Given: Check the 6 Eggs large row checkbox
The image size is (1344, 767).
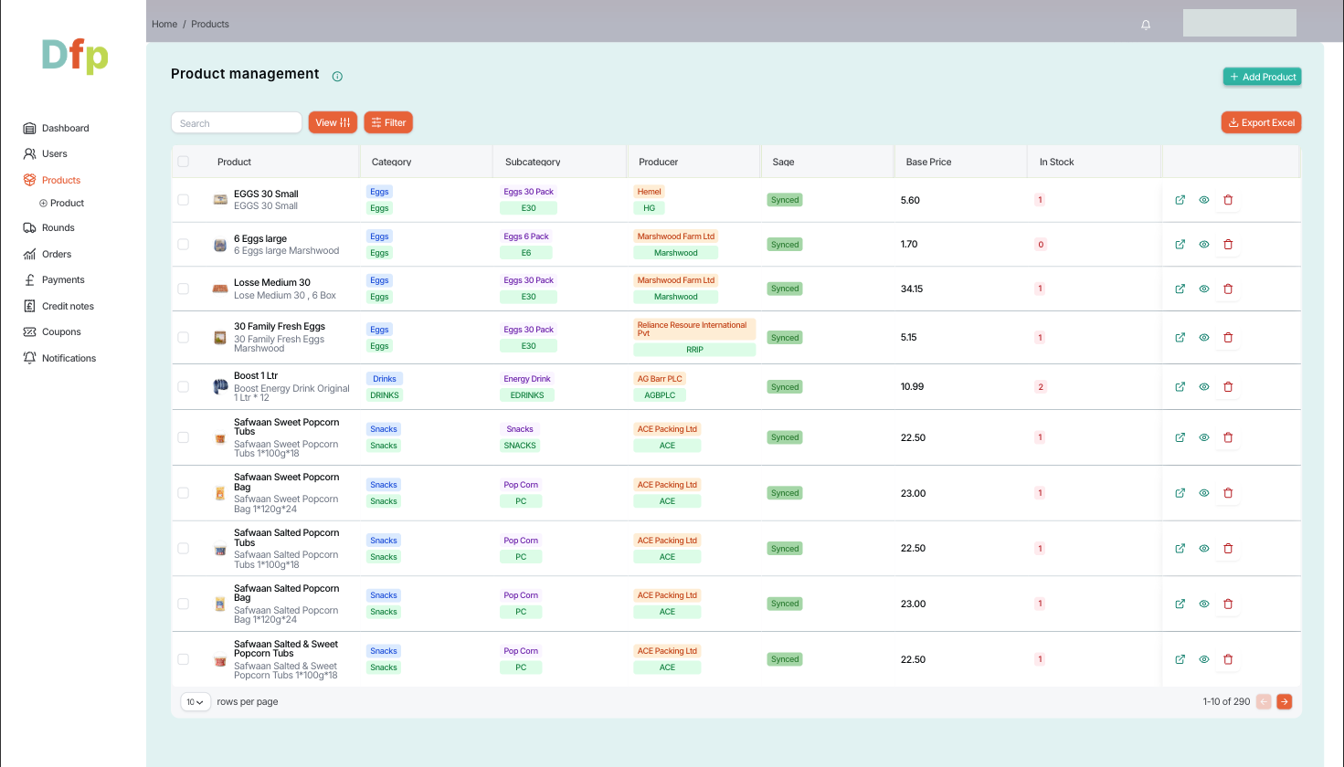Looking at the screenshot, I should click(x=183, y=245).
